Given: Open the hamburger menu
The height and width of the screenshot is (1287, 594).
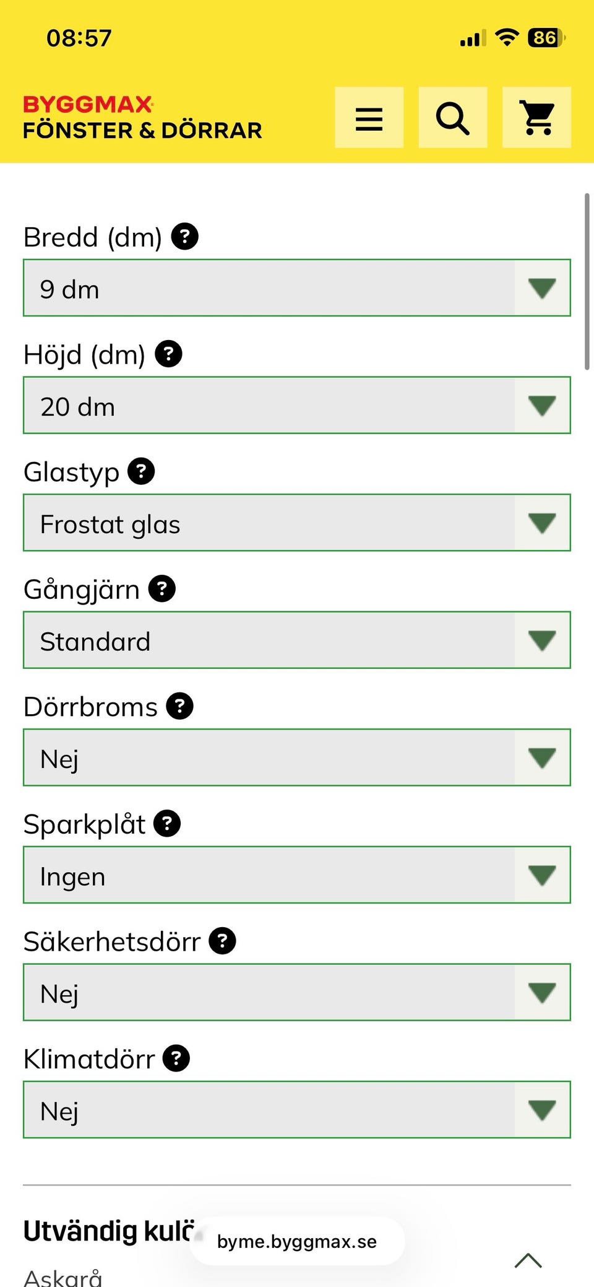Looking at the screenshot, I should coord(369,118).
